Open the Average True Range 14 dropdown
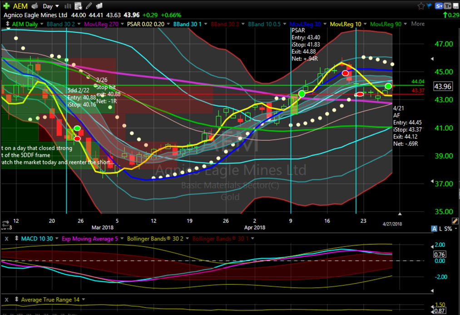 tap(84, 300)
